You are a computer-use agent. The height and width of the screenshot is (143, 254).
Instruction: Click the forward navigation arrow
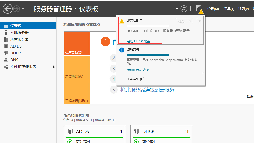[x=17, y=9]
